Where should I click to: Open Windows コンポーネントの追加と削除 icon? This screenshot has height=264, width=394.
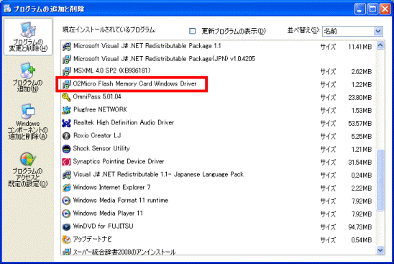[x=27, y=111]
